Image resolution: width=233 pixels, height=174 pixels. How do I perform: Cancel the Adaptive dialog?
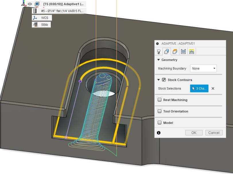[214, 133]
